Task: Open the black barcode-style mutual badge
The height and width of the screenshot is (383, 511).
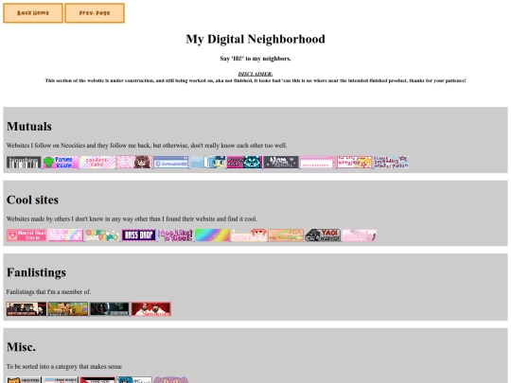Action: [x=24, y=163]
